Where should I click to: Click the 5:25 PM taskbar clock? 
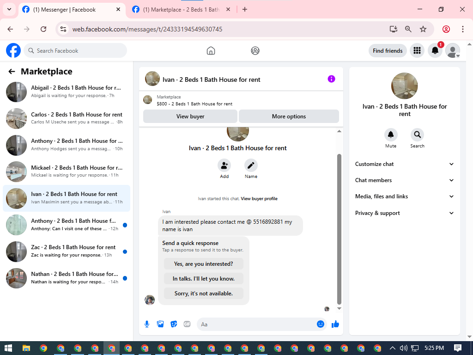coord(434,348)
